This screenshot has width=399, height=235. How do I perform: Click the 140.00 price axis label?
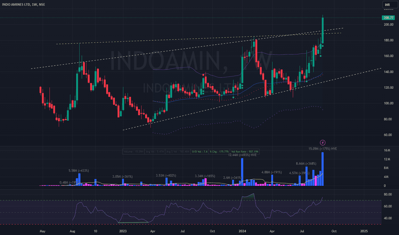pyautogui.click(x=388, y=72)
